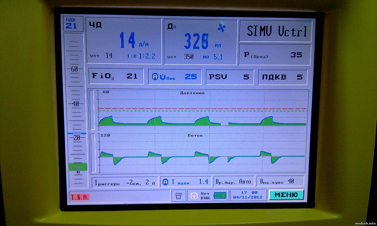Tap the vertical pressure bar gauge at the 40 mark
Viewport: 377px width, 226px height.
tap(75, 104)
